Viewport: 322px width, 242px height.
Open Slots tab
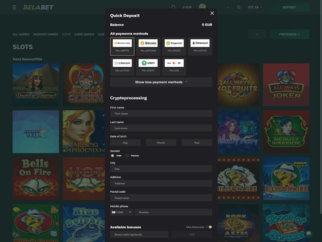coord(66,34)
